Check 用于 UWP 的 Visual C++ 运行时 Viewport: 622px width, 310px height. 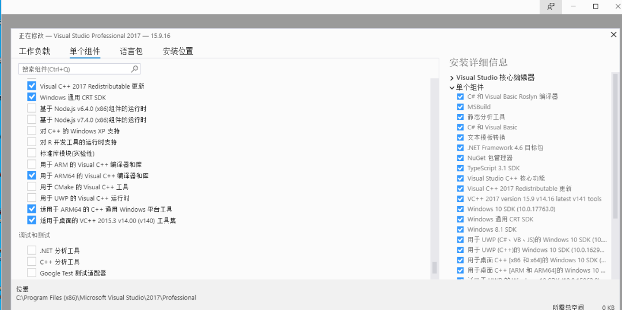point(32,198)
